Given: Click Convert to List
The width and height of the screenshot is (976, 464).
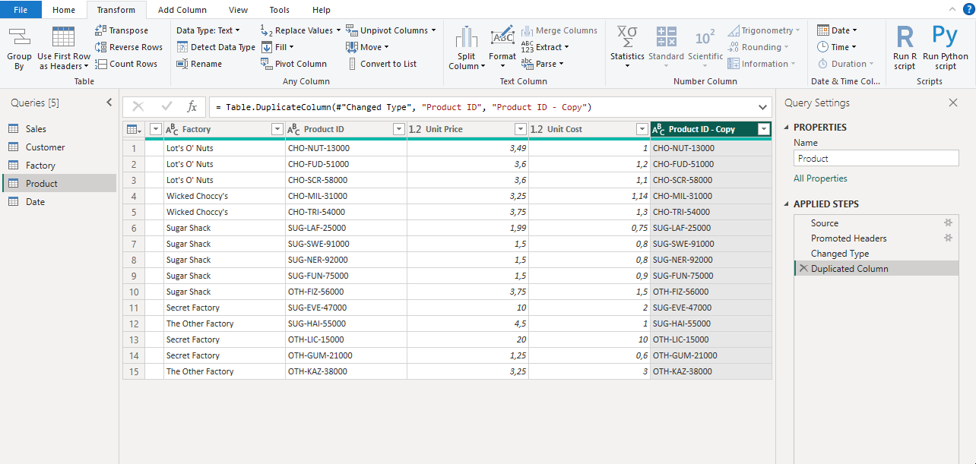Looking at the screenshot, I should point(382,64).
